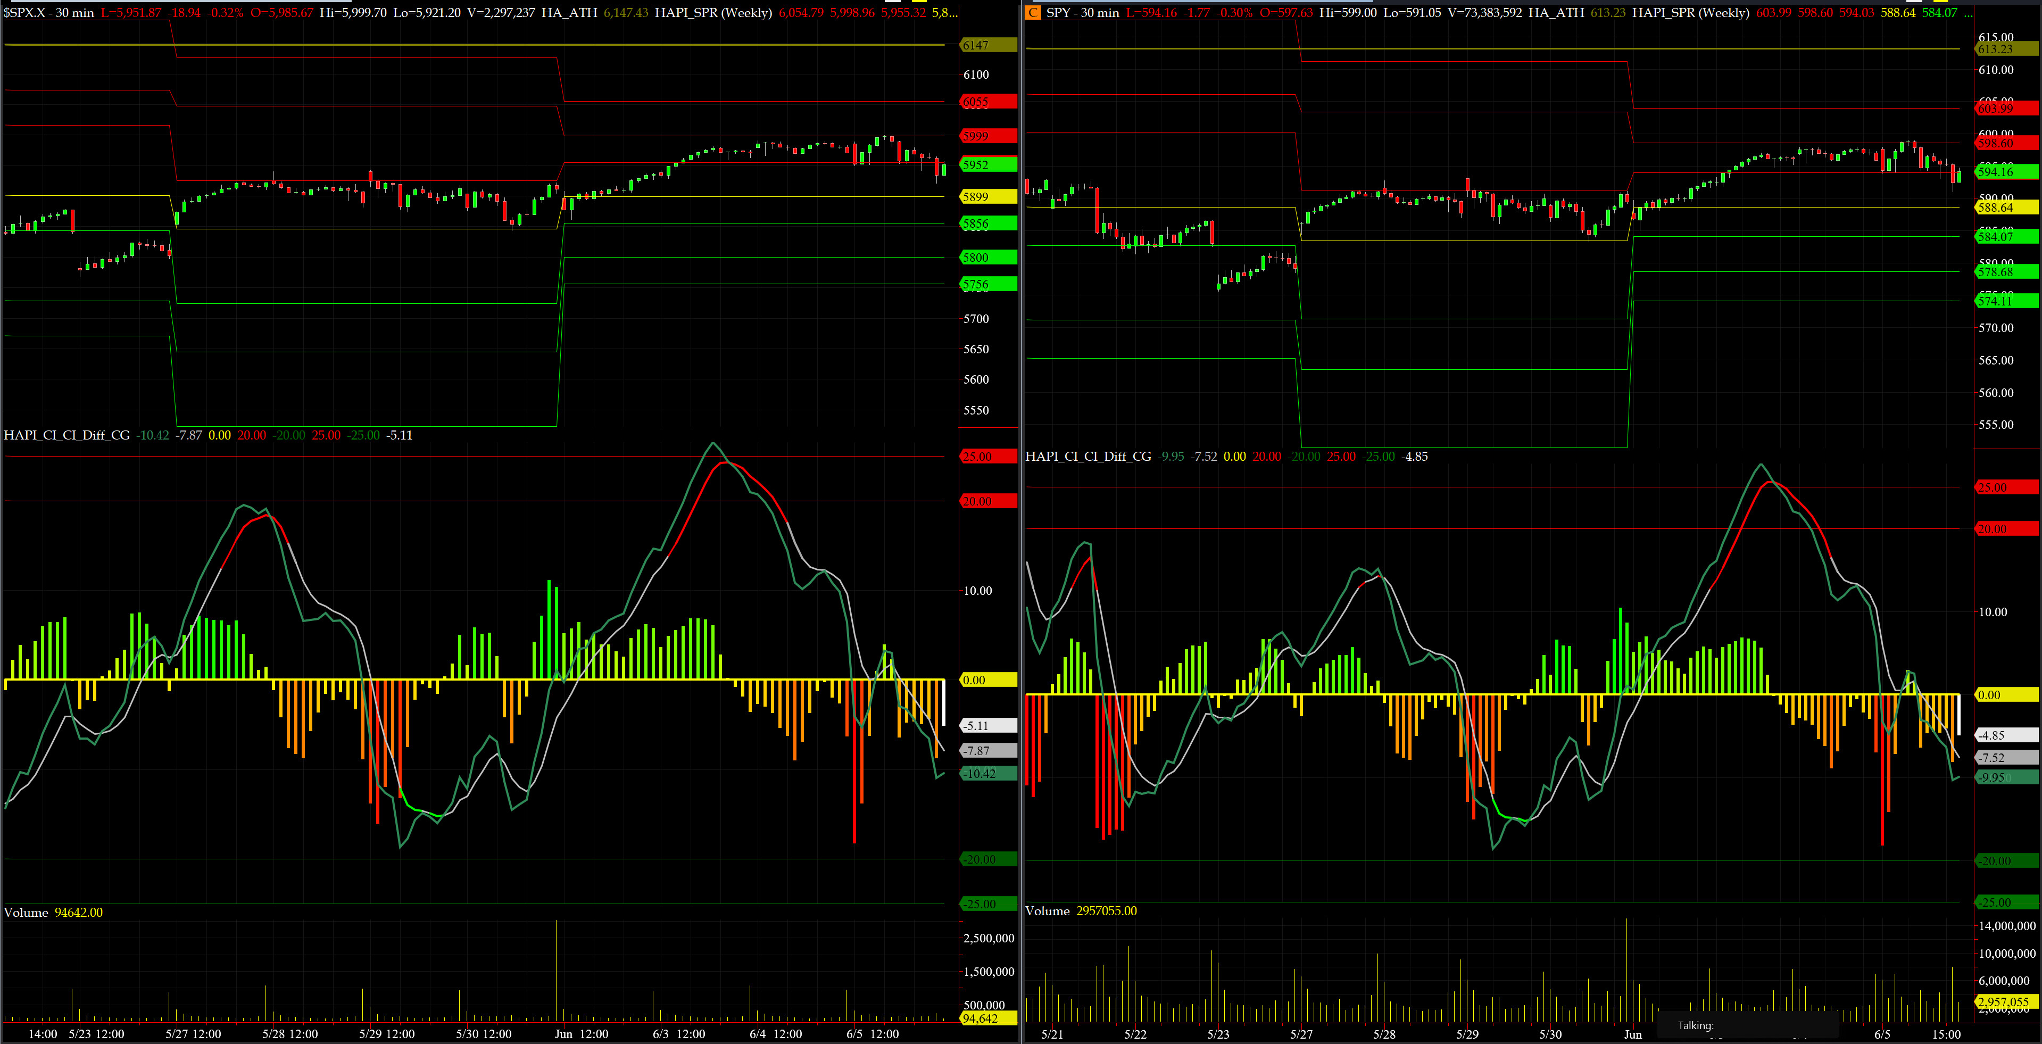Click the orange C icon beside SPY

click(1033, 13)
